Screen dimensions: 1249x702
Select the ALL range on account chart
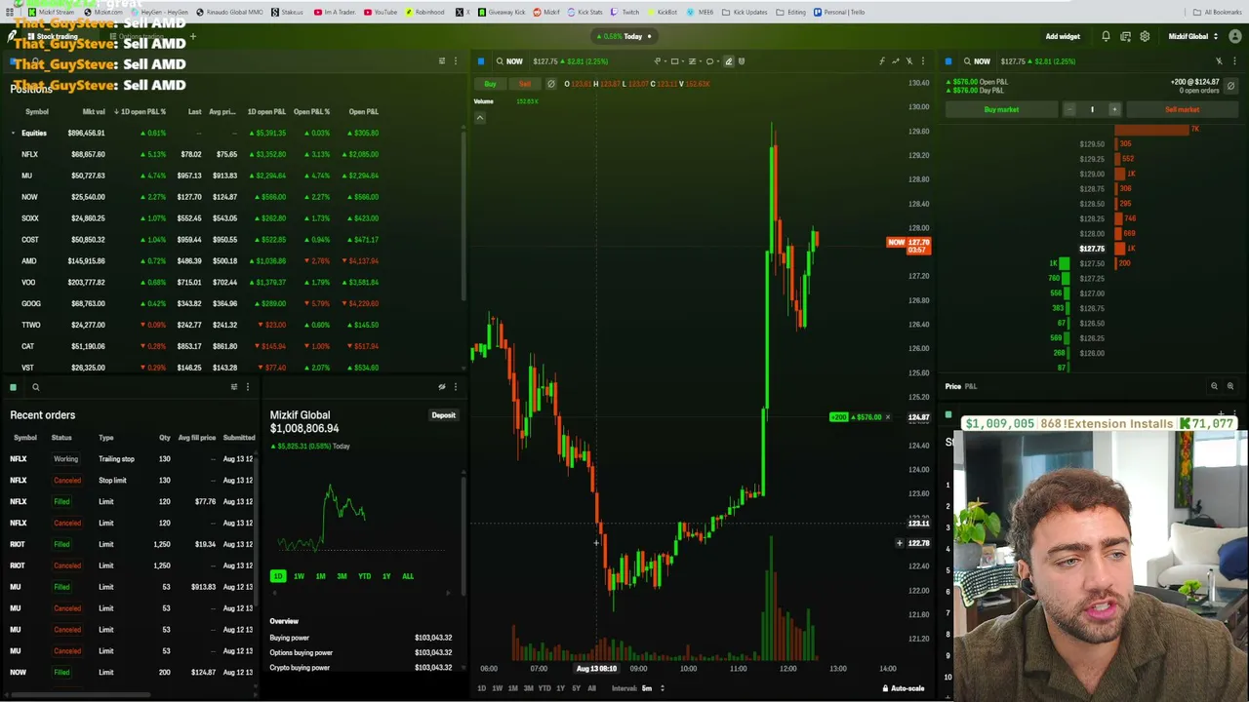[408, 576]
